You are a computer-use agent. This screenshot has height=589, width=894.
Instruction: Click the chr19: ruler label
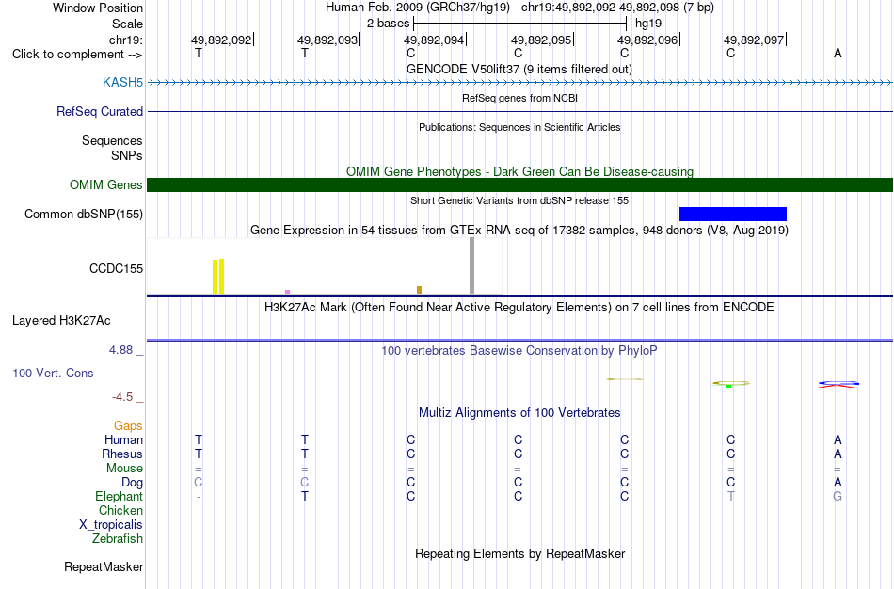[126, 40]
